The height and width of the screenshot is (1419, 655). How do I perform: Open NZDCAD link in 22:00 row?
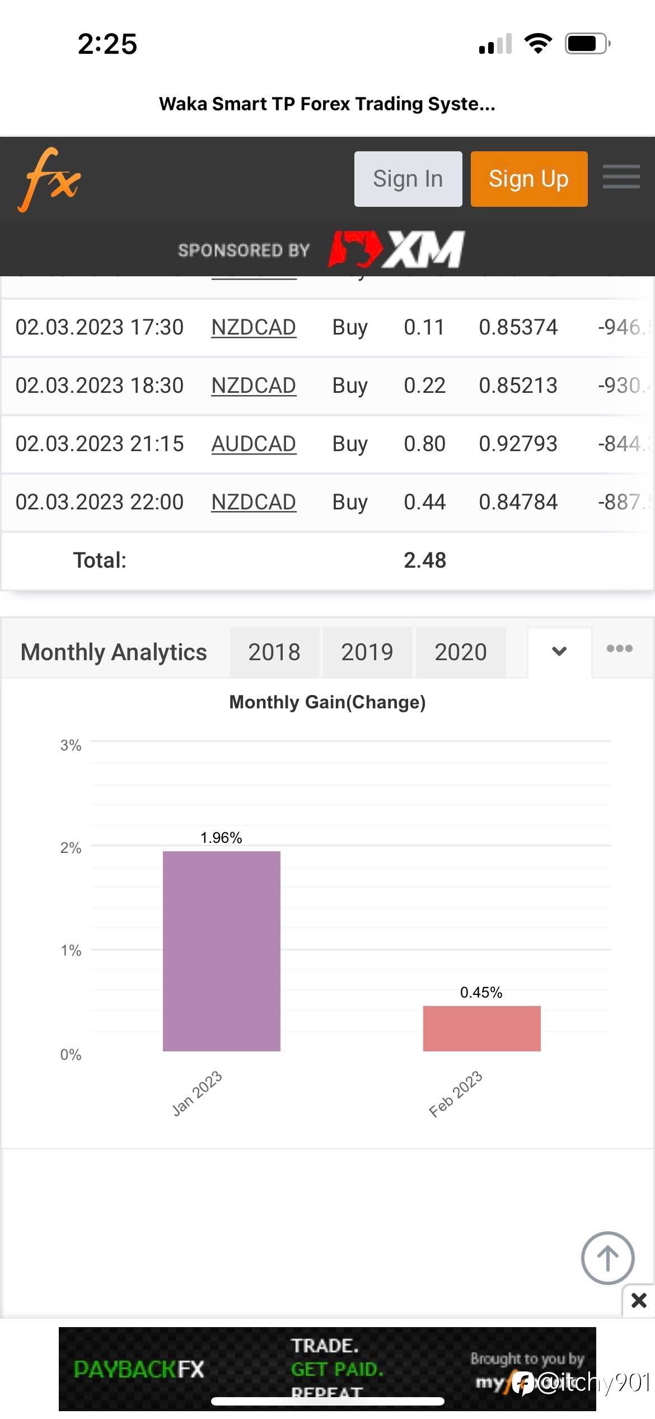[254, 502]
